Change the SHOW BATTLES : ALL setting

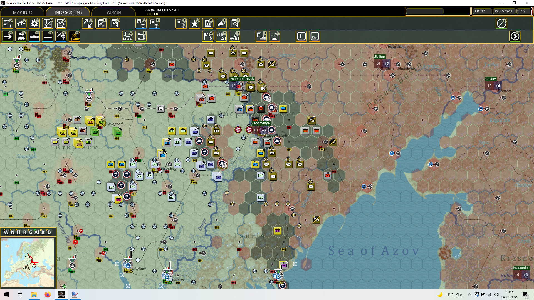pos(162,10)
